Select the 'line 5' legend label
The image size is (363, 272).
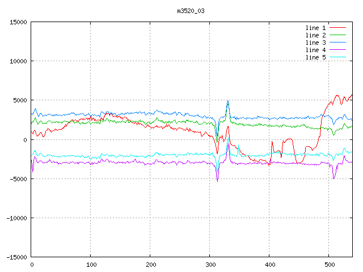coord(315,57)
